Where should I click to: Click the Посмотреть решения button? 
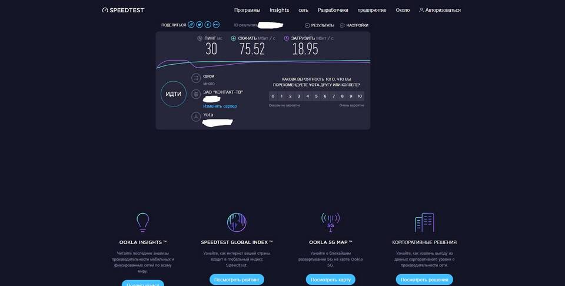point(424,280)
